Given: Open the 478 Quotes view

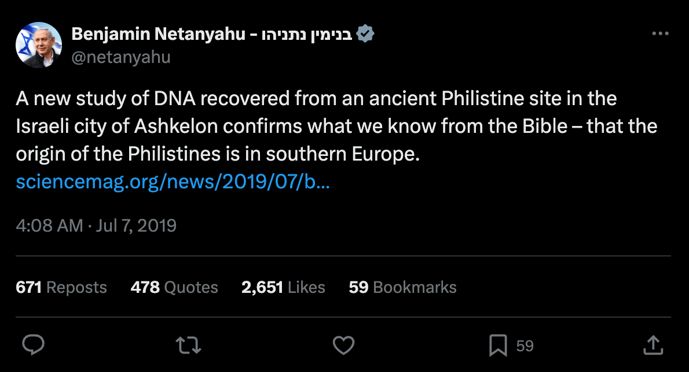Looking at the screenshot, I should point(174,287).
